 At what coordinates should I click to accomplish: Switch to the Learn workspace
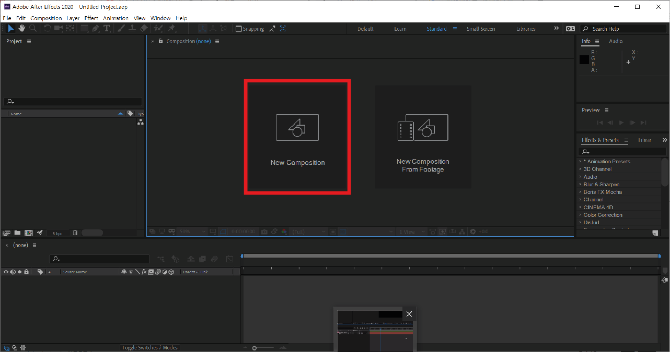(400, 29)
